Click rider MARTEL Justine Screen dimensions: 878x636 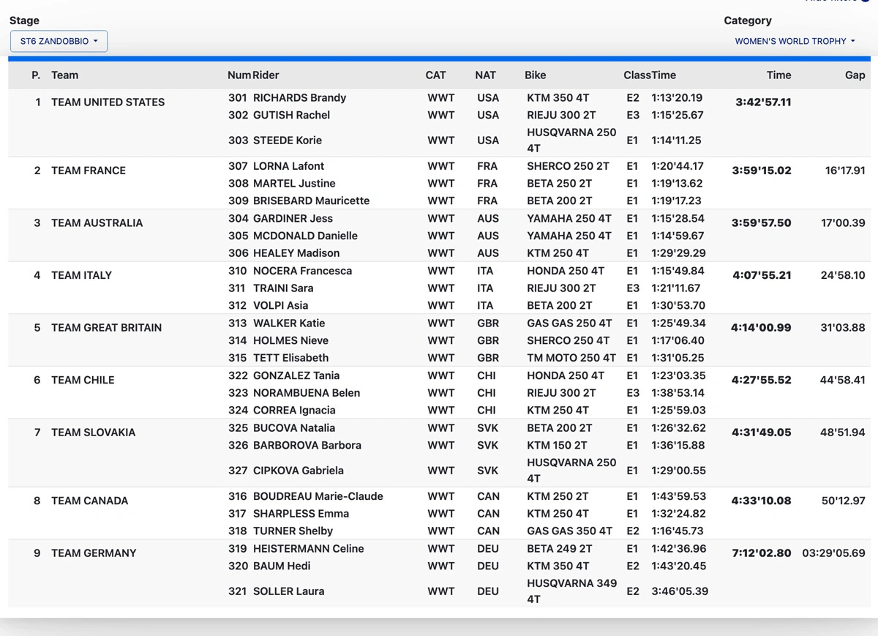294,183
